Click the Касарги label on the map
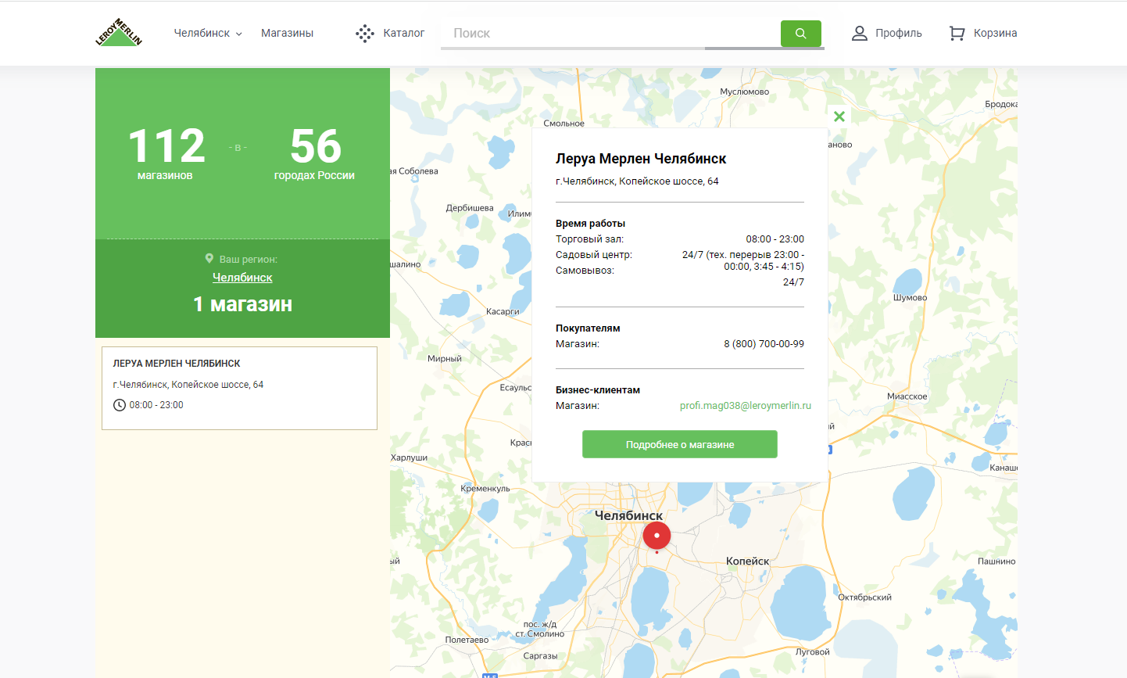Viewport: 1127px width, 678px height. [503, 311]
